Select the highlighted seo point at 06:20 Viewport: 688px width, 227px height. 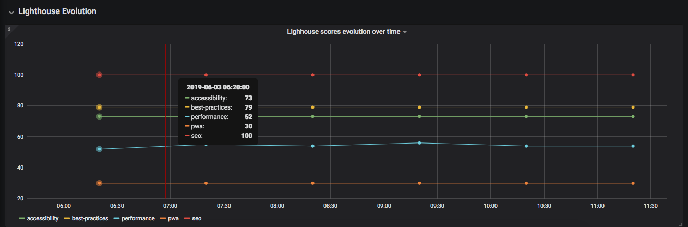(99, 75)
